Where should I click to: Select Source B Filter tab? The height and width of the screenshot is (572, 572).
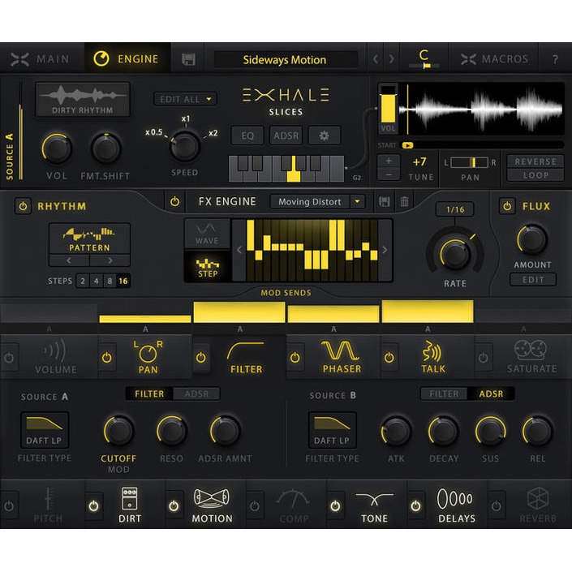444,394
